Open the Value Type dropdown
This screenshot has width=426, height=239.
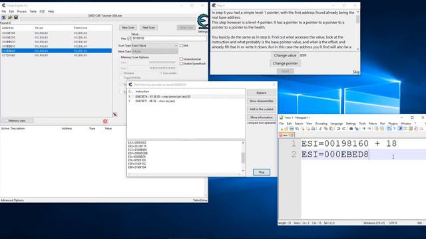coord(155,52)
